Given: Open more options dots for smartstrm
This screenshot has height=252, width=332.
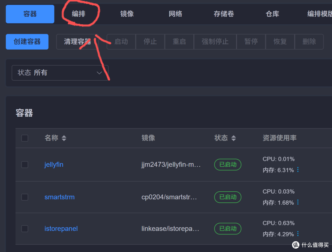Looking at the screenshot, I should [298, 202].
